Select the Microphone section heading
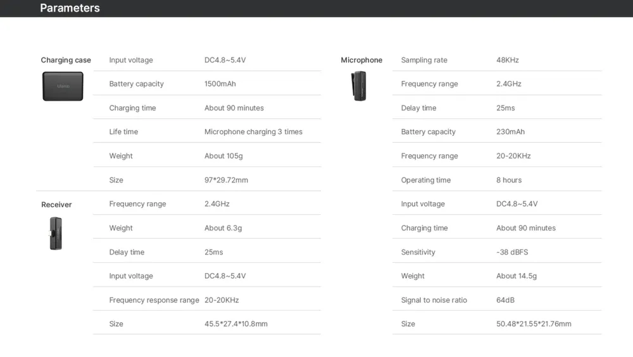 [x=361, y=60]
